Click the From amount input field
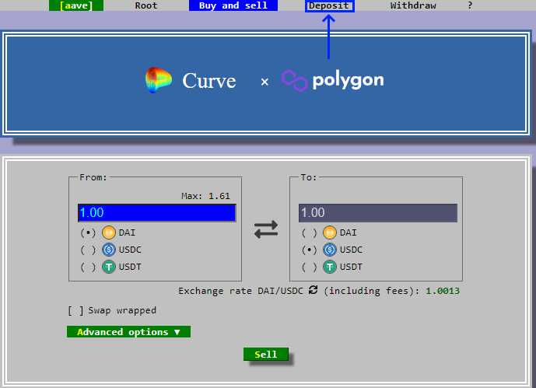 (157, 213)
